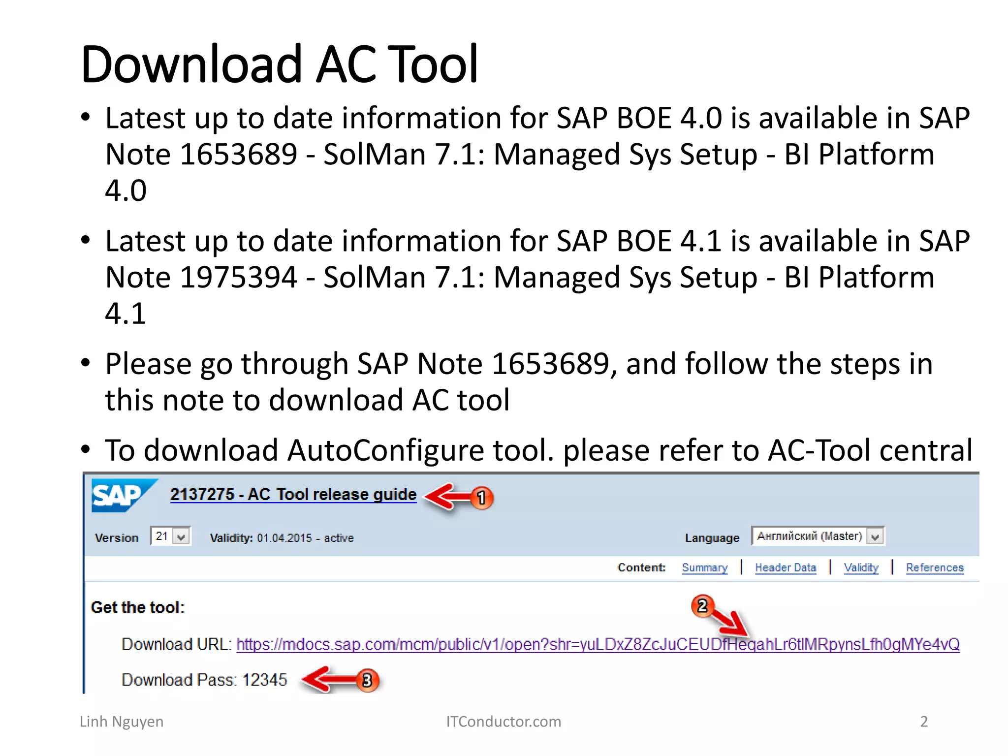Image resolution: width=1008 pixels, height=756 pixels.
Task: Open 2137275 - AC Tool release guide link
Action: pos(293,494)
